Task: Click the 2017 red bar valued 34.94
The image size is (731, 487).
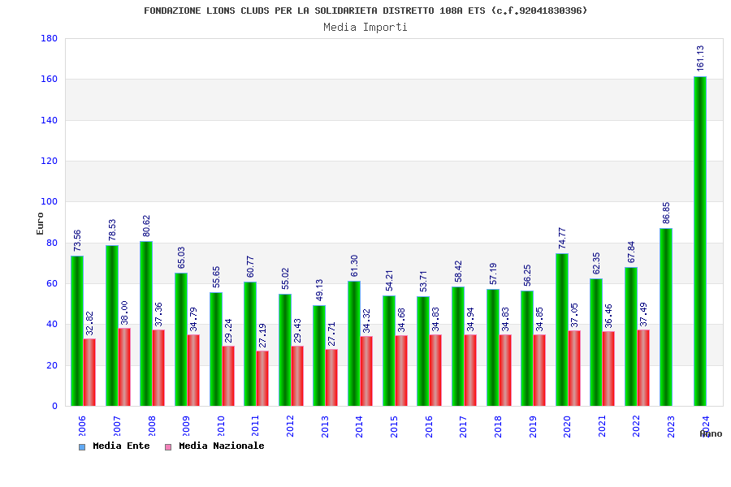Action: (470, 370)
